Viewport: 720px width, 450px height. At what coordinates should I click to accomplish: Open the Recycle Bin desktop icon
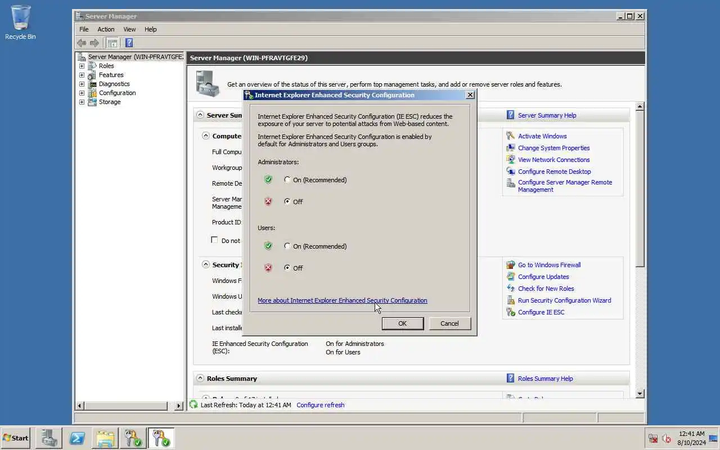pyautogui.click(x=21, y=22)
